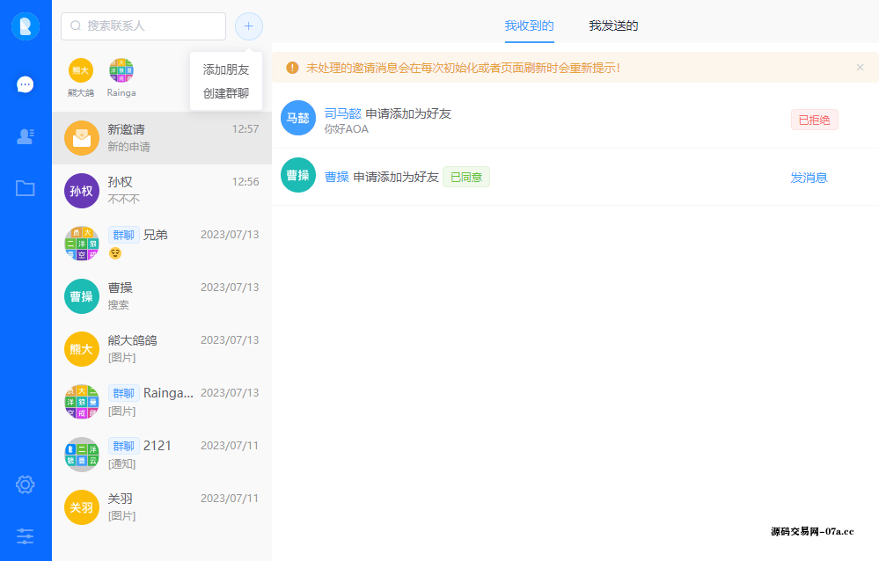Screen dimensions: 879x561
Task: Click 曹操's green avatar in the chat list
Action: click(81, 296)
